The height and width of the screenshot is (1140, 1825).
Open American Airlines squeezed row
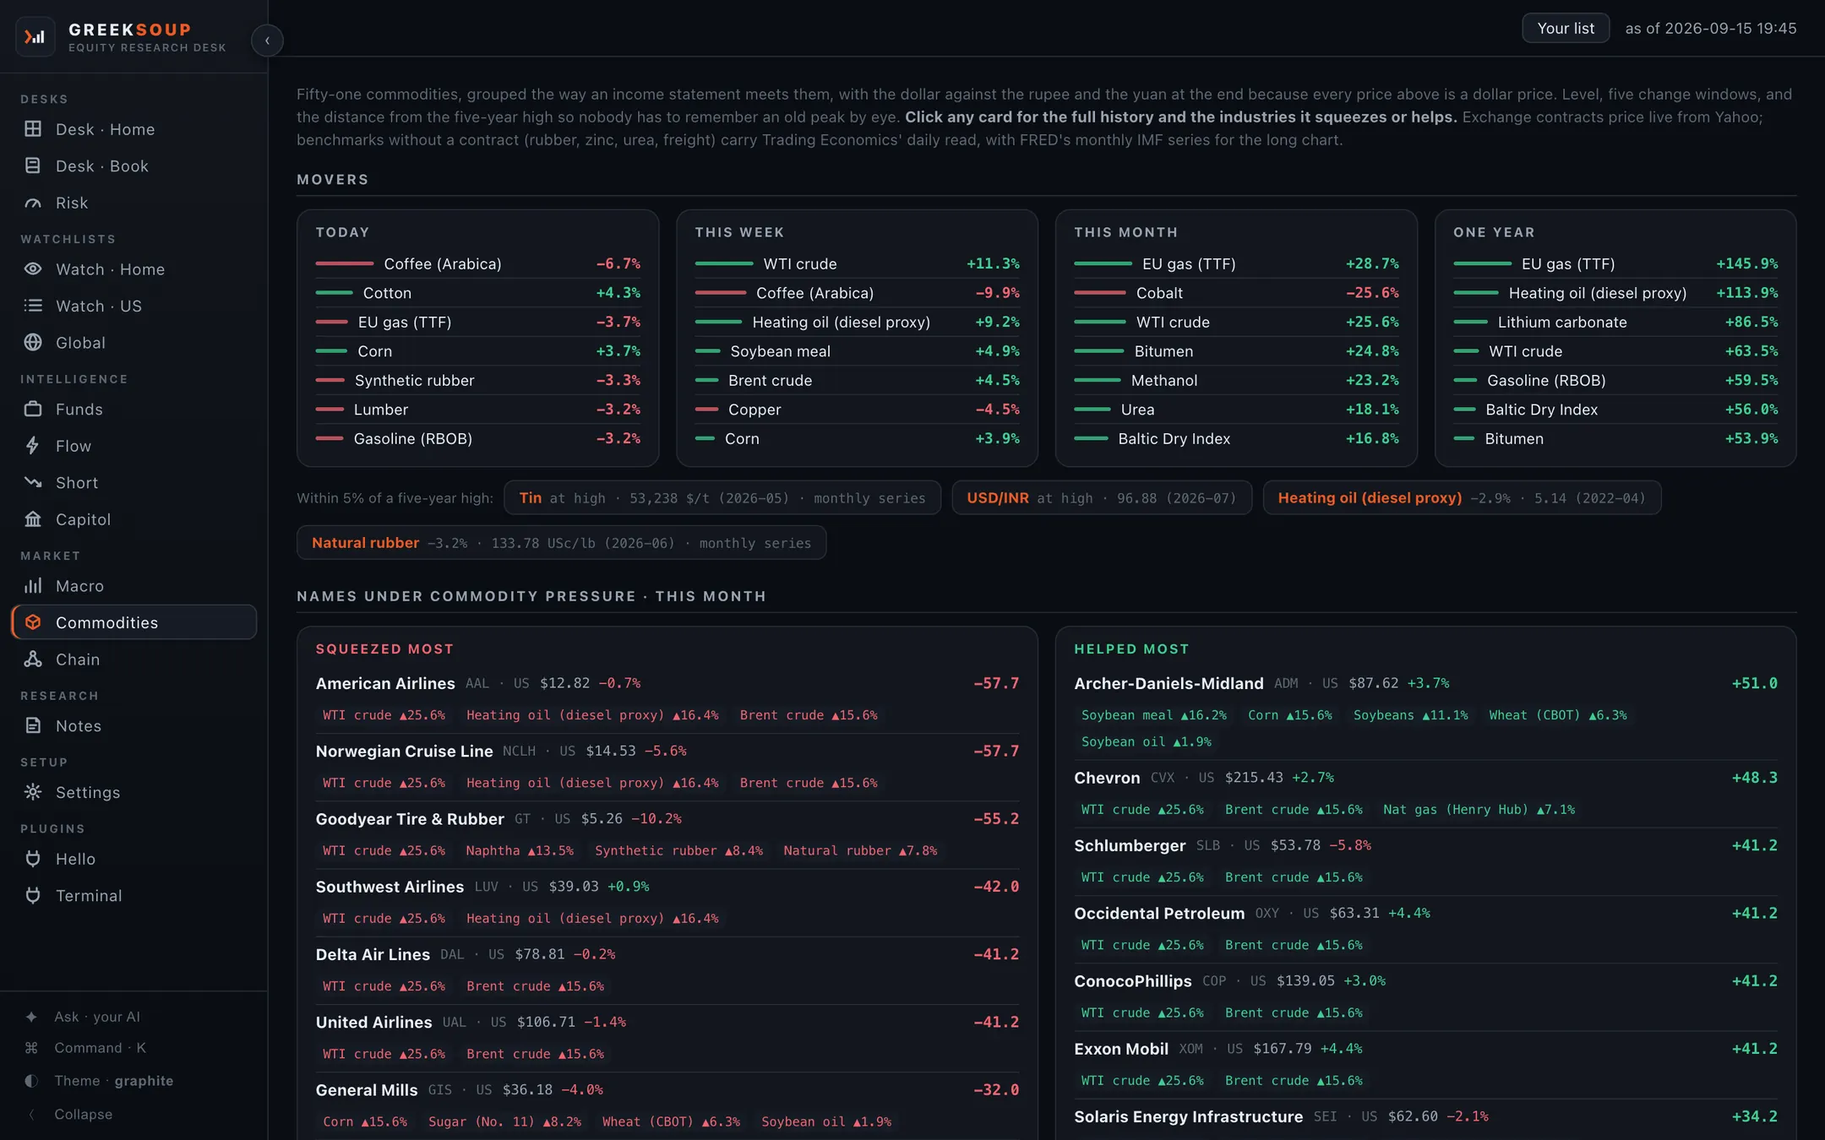667,699
